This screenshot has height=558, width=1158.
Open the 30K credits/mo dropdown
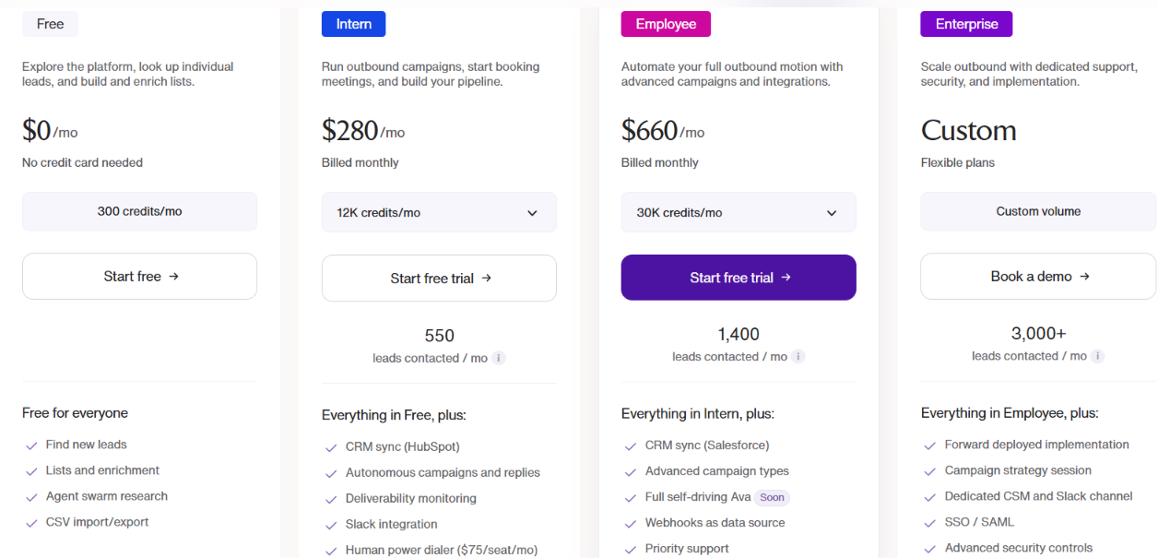[x=739, y=212]
